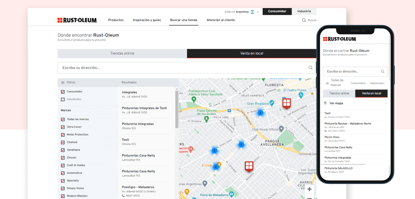This screenshot has width=415, height=199.
Task: Toggle the Craft & Hobby checkbox
Action: pyautogui.click(x=63, y=165)
